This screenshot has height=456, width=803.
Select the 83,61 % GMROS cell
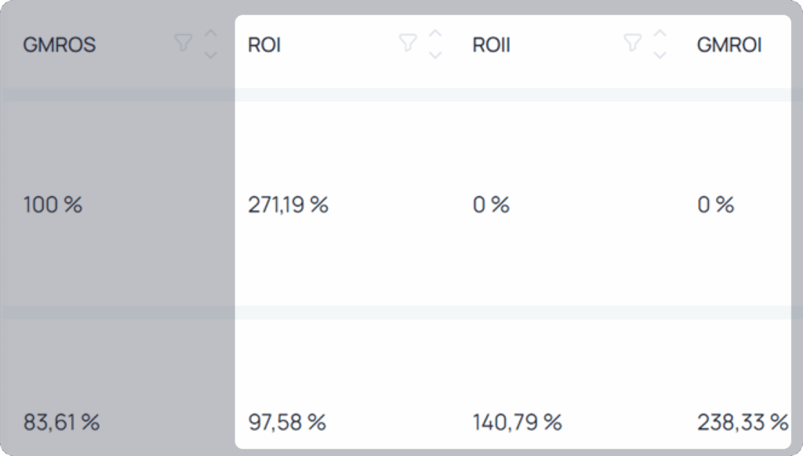tap(61, 422)
